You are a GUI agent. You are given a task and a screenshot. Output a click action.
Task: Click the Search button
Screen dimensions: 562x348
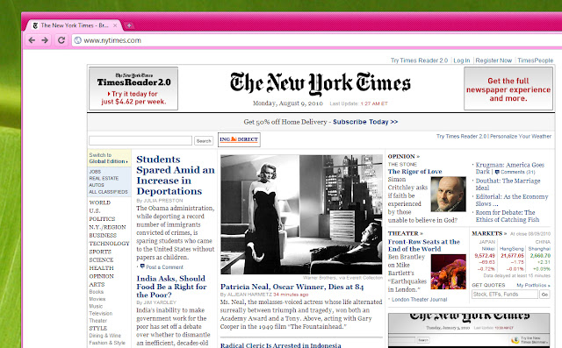[x=204, y=141]
